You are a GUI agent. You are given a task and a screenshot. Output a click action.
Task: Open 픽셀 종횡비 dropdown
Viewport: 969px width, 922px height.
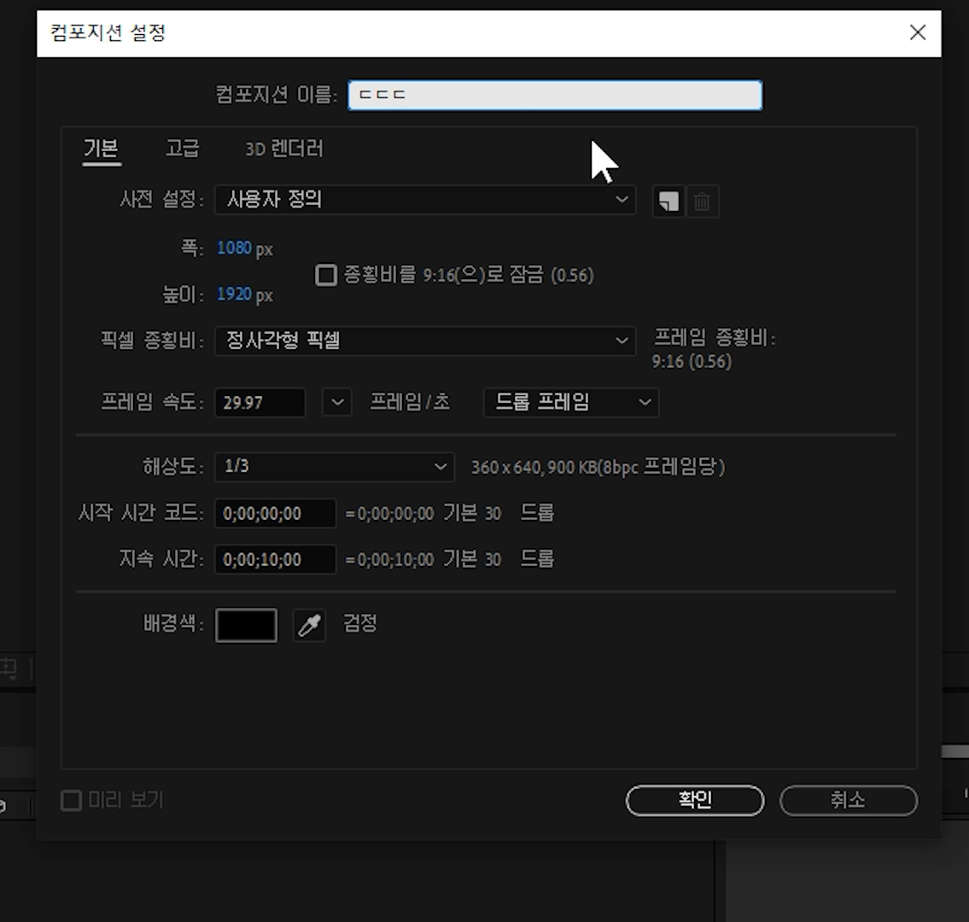click(425, 341)
